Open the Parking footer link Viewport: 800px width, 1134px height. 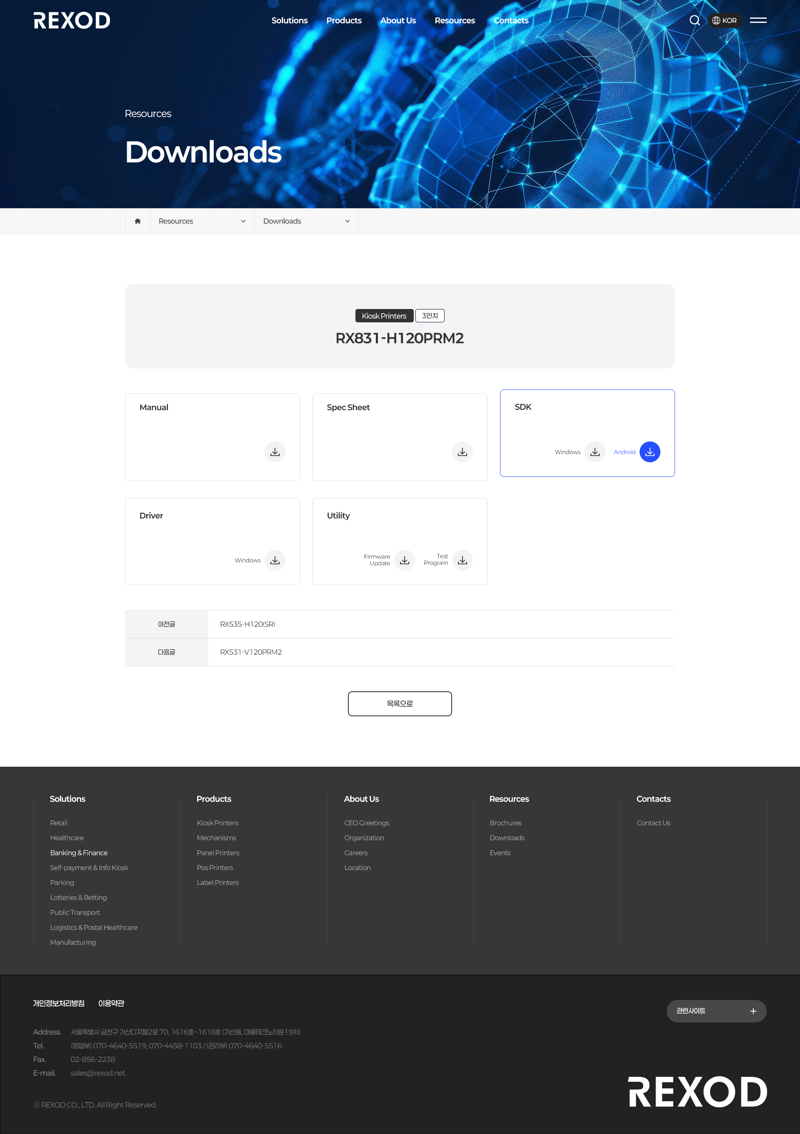62,882
